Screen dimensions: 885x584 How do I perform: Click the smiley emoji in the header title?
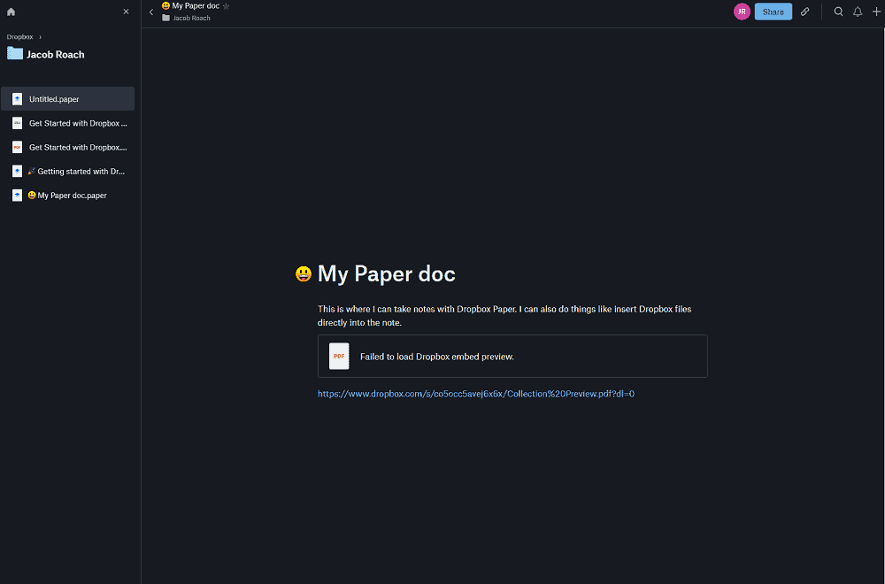[166, 5]
